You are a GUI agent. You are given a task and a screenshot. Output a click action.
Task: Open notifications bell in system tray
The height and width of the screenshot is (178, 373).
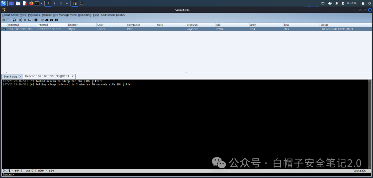point(337,3)
